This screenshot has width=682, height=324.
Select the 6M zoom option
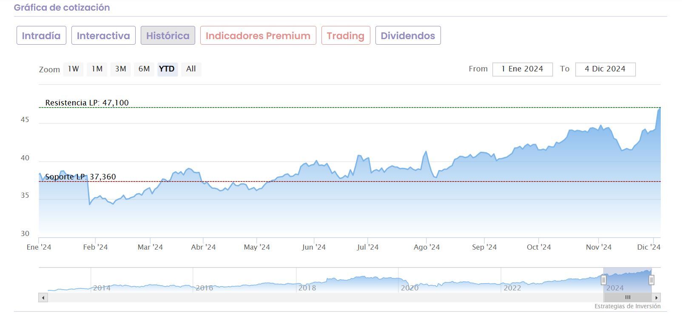[144, 69]
